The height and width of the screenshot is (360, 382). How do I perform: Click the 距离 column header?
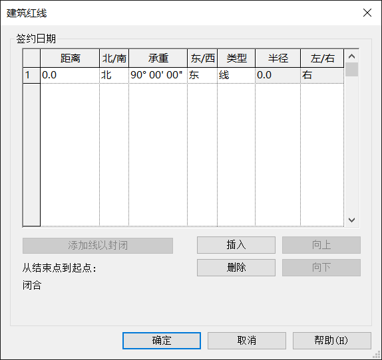coord(70,58)
